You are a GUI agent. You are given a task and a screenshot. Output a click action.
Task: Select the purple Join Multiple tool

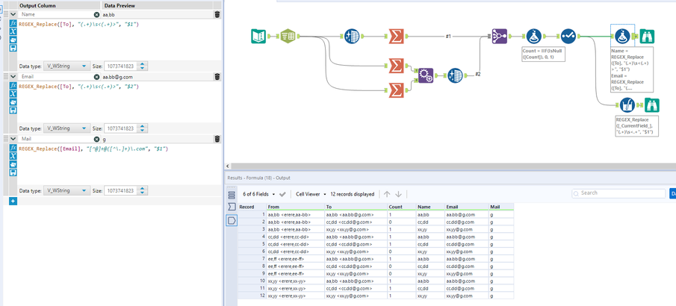click(x=499, y=37)
